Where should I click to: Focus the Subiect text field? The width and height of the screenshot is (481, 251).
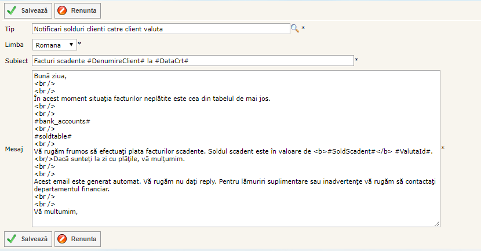(192, 60)
